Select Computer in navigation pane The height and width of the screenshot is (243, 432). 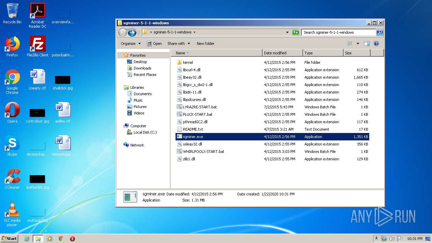point(135,126)
